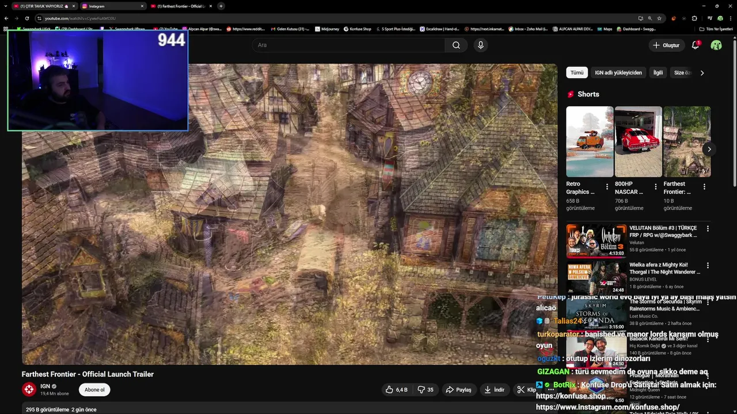Open IGN channel avatar

click(x=29, y=389)
